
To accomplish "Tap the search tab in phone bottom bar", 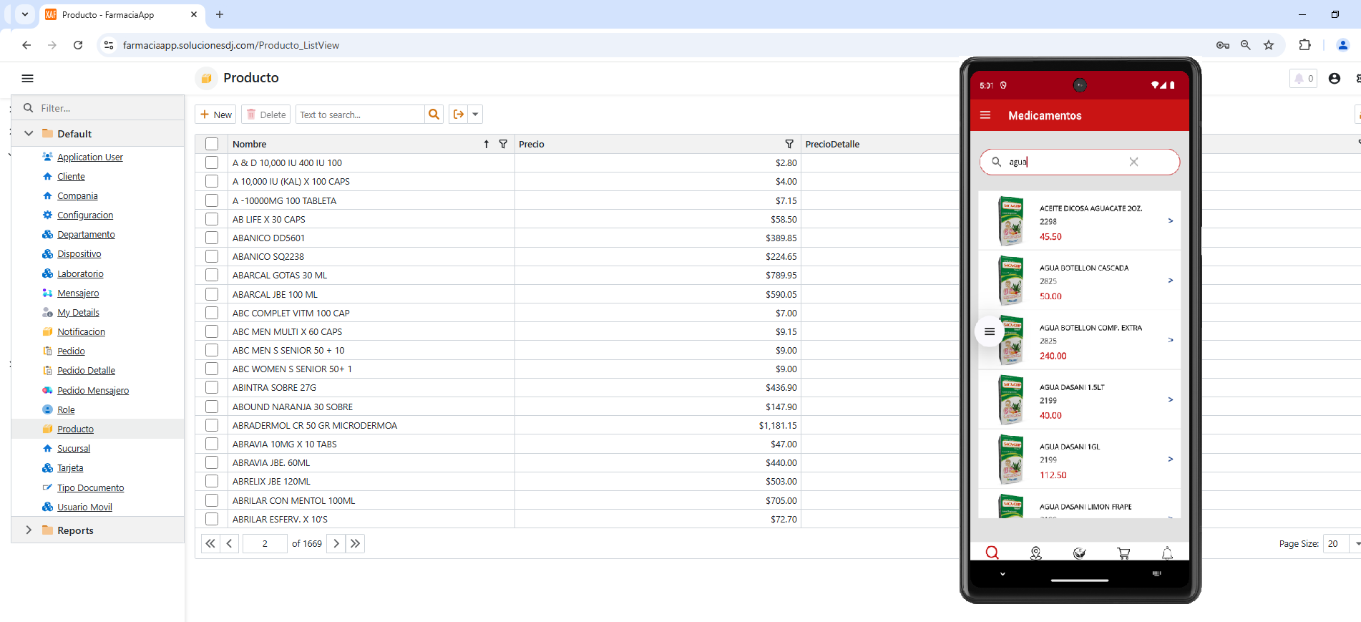I will (x=992, y=552).
